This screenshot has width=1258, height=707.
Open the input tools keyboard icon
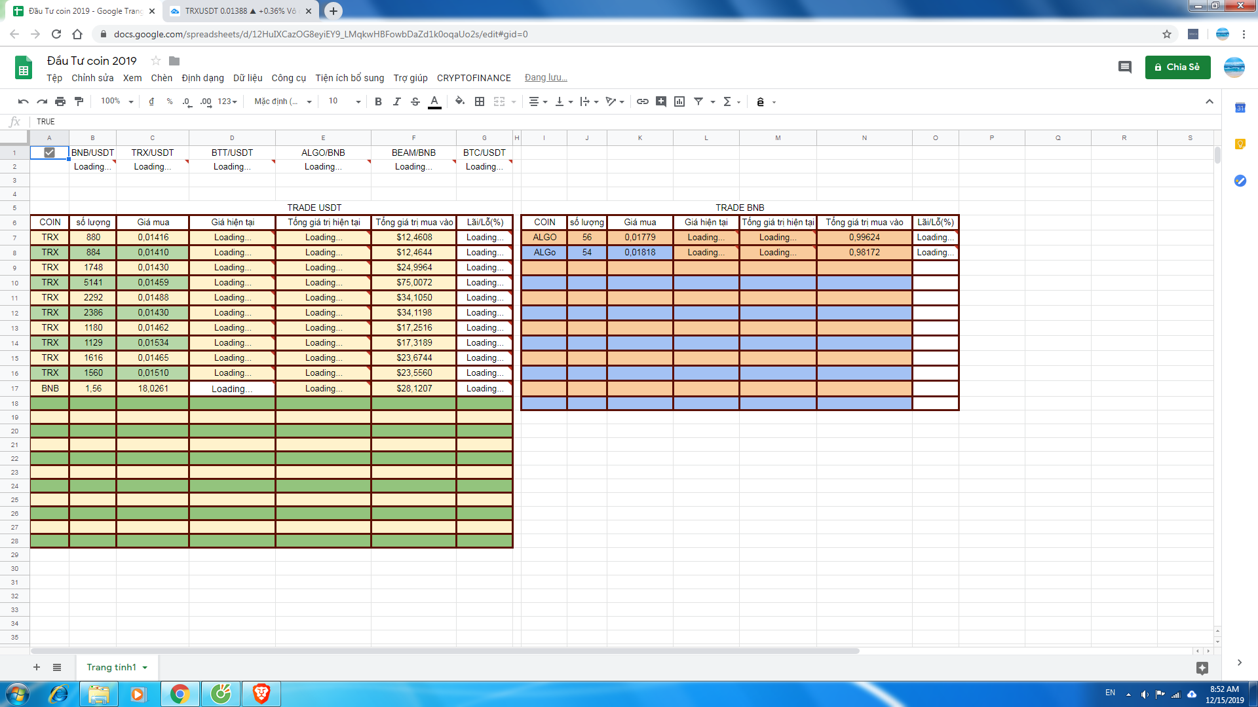[x=760, y=101]
